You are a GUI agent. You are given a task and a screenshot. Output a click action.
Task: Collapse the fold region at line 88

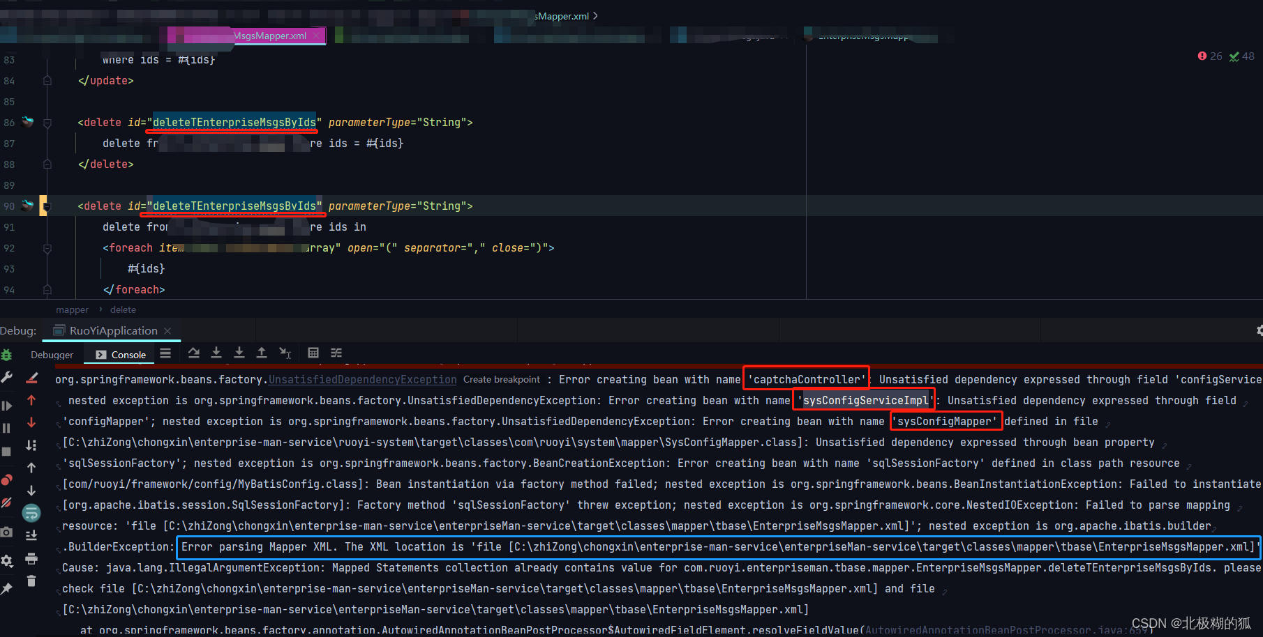(x=47, y=164)
